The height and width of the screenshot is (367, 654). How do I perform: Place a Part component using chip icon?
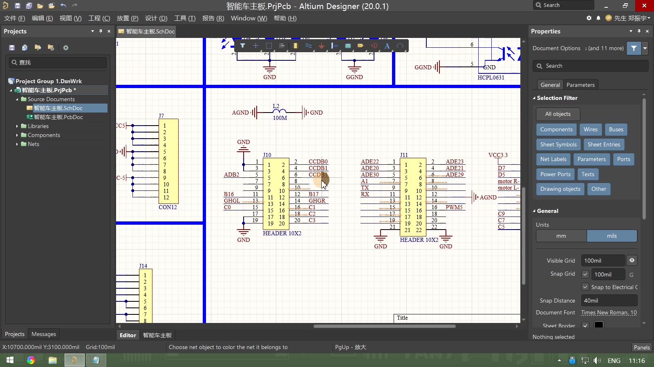click(x=295, y=46)
